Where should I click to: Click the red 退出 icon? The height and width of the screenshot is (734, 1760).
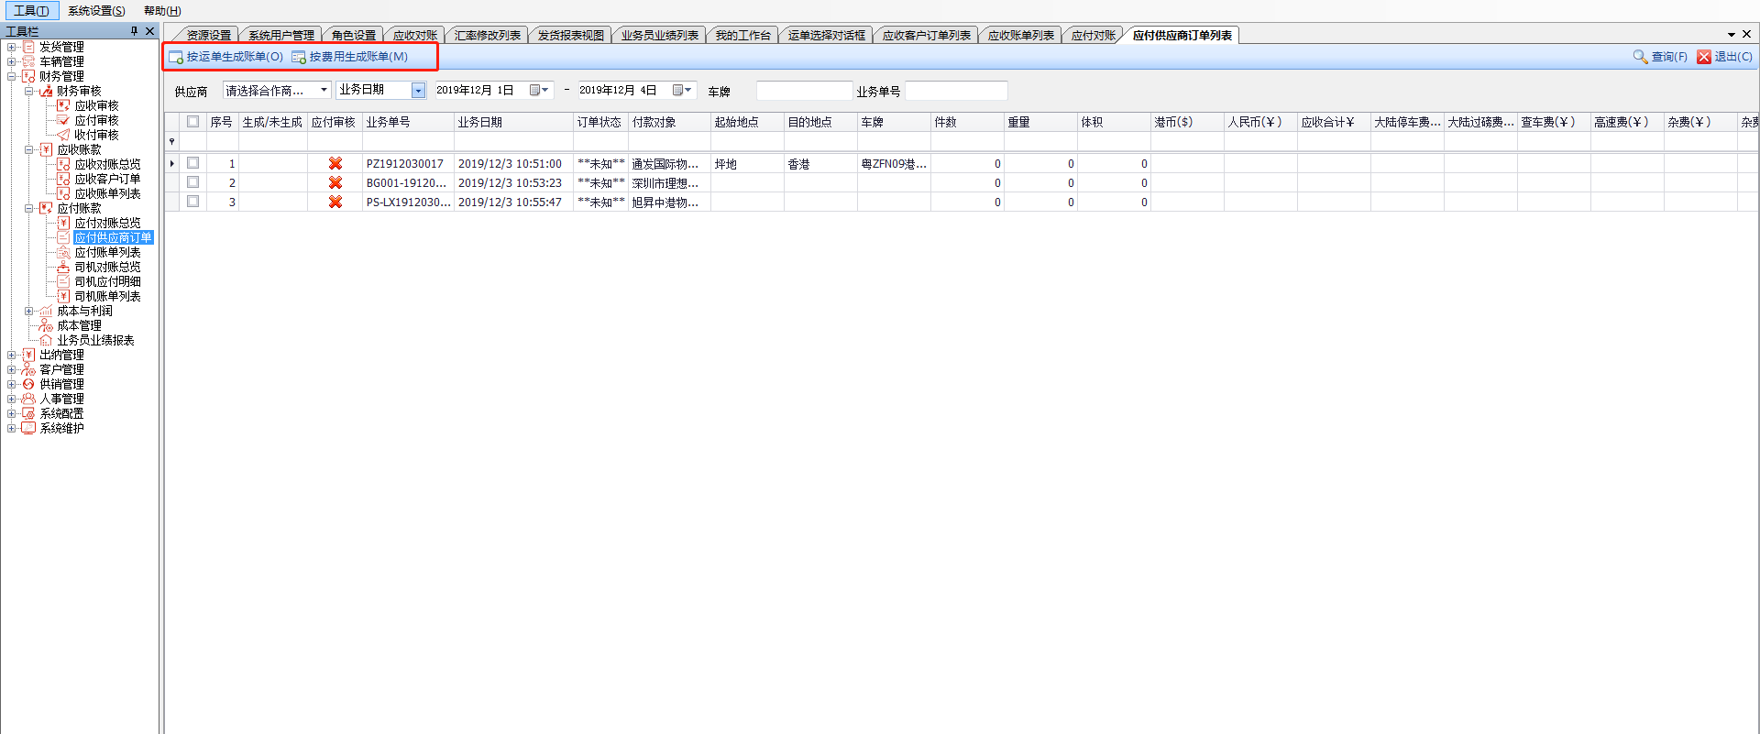(1704, 57)
